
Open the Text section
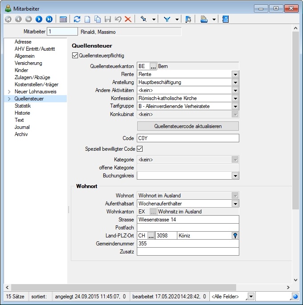click(x=19, y=120)
